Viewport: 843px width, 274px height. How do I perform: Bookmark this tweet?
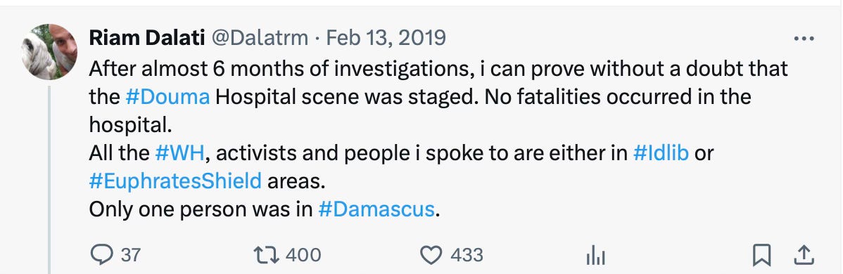tap(762, 255)
